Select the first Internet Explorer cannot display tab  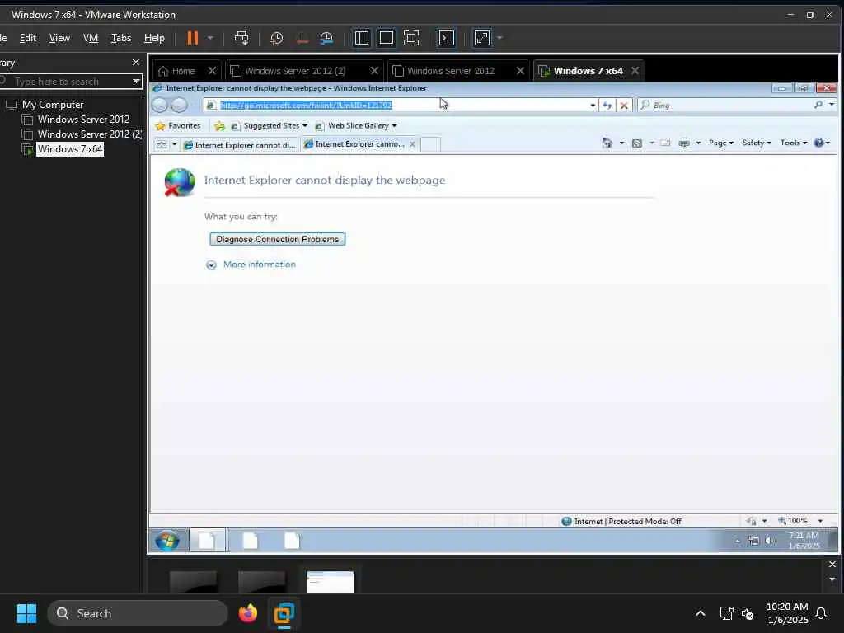(x=240, y=145)
